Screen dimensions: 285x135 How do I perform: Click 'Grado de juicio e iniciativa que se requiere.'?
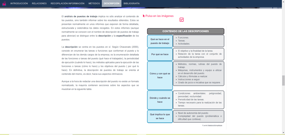point(199,82)
